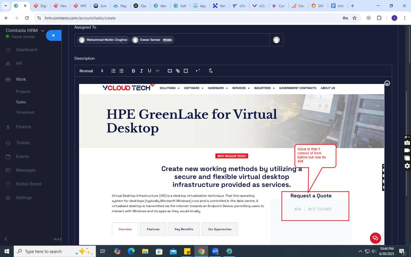Bookmark this page with the star icon
The width and height of the screenshot is (411, 257).
pyautogui.click(x=354, y=18)
